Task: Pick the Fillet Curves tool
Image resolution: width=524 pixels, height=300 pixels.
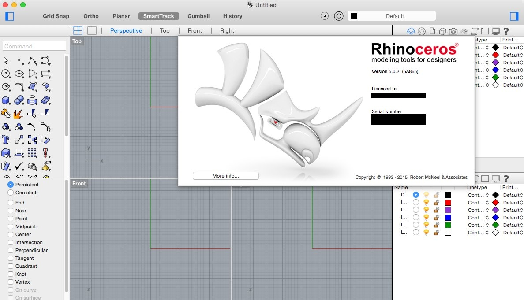Action: point(19,87)
